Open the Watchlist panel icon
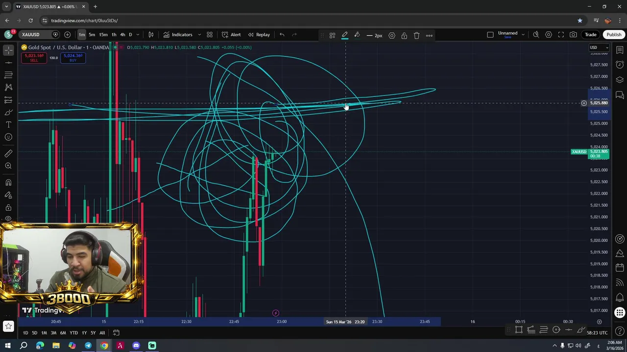 [620, 50]
